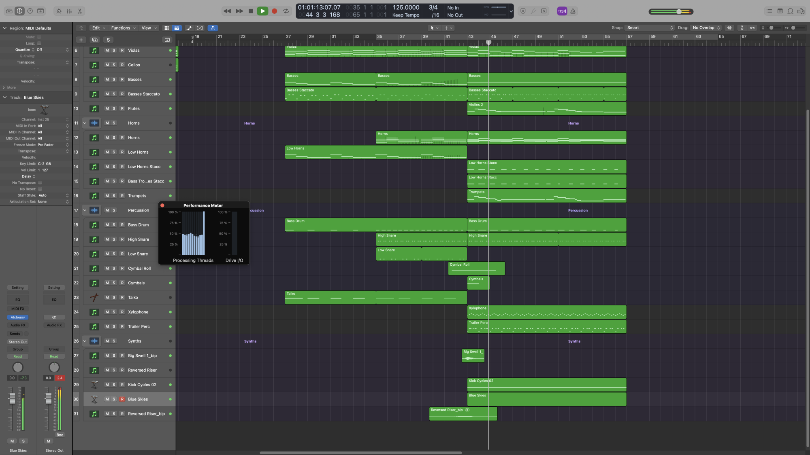Open Editors with the scissors icon
This screenshot has width=810, height=455.
coord(80,11)
